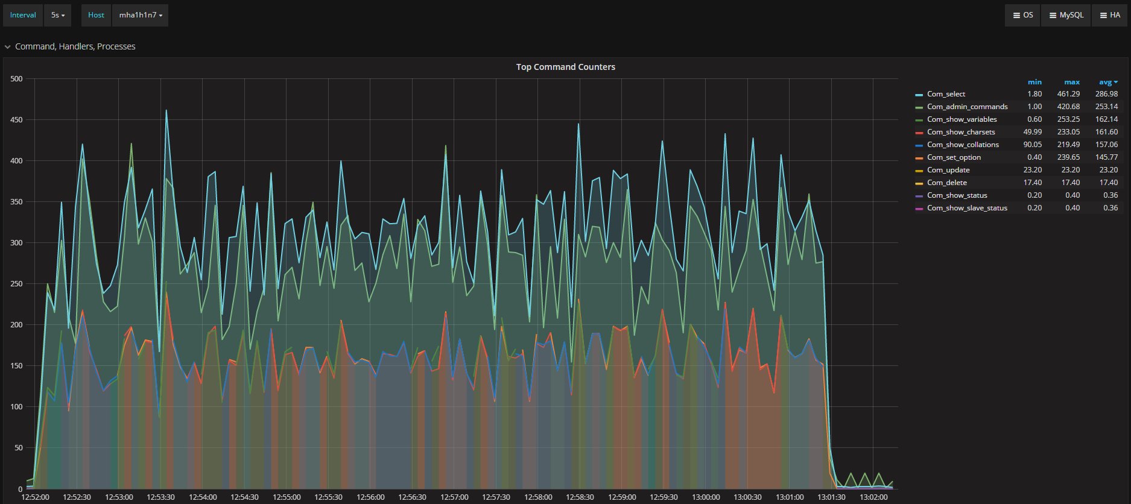Viewport: 1131px width, 504px height.
Task: Open the HA dashboard links menu
Action: (x=1109, y=15)
